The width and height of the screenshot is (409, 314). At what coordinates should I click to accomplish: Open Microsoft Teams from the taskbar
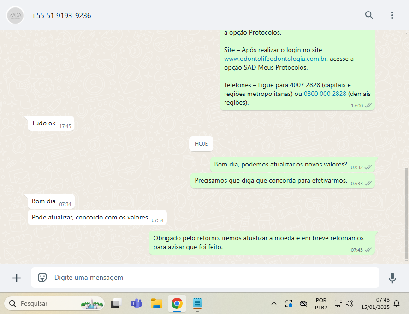coord(136,303)
